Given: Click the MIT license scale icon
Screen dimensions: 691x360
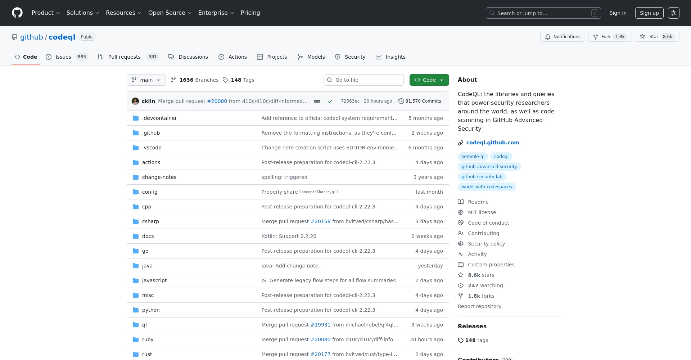Looking at the screenshot, I should pos(461,212).
